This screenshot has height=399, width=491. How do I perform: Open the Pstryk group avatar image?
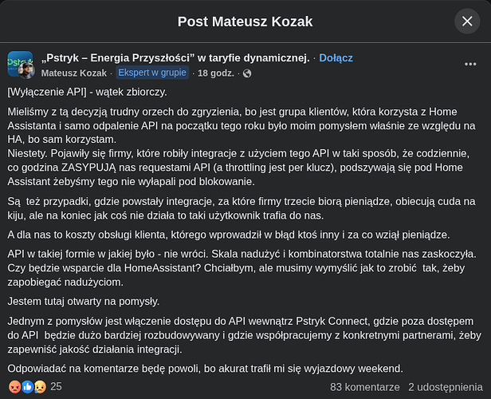[18, 61]
